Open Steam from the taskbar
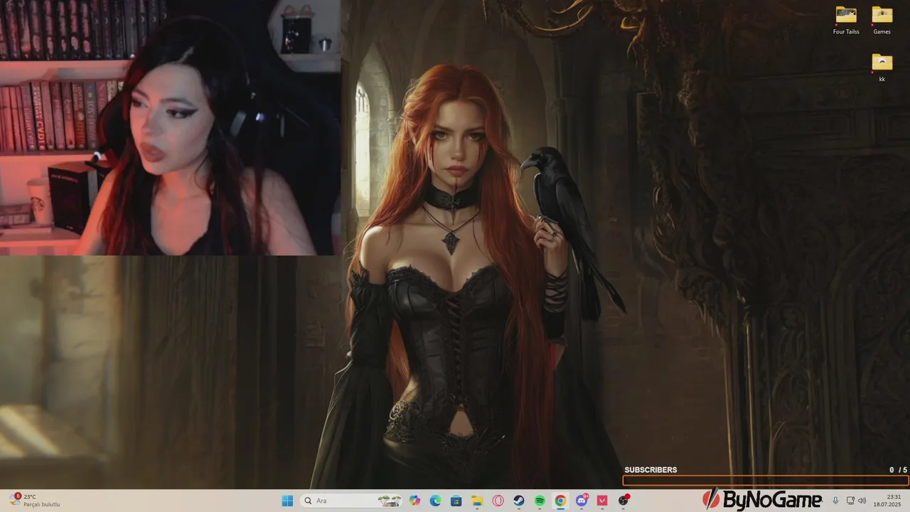 pyautogui.click(x=519, y=501)
